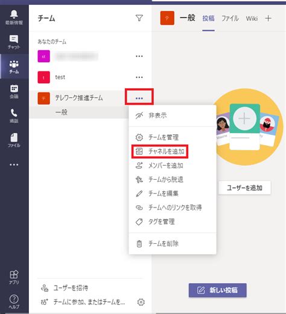Open the 最新情報 activity bell icon
This screenshot has height=314, width=286.
[x=14, y=17]
